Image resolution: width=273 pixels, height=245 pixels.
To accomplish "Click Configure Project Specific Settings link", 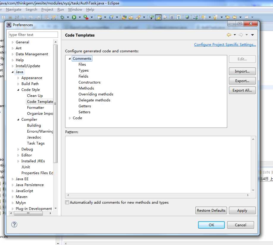I will pos(225,44).
